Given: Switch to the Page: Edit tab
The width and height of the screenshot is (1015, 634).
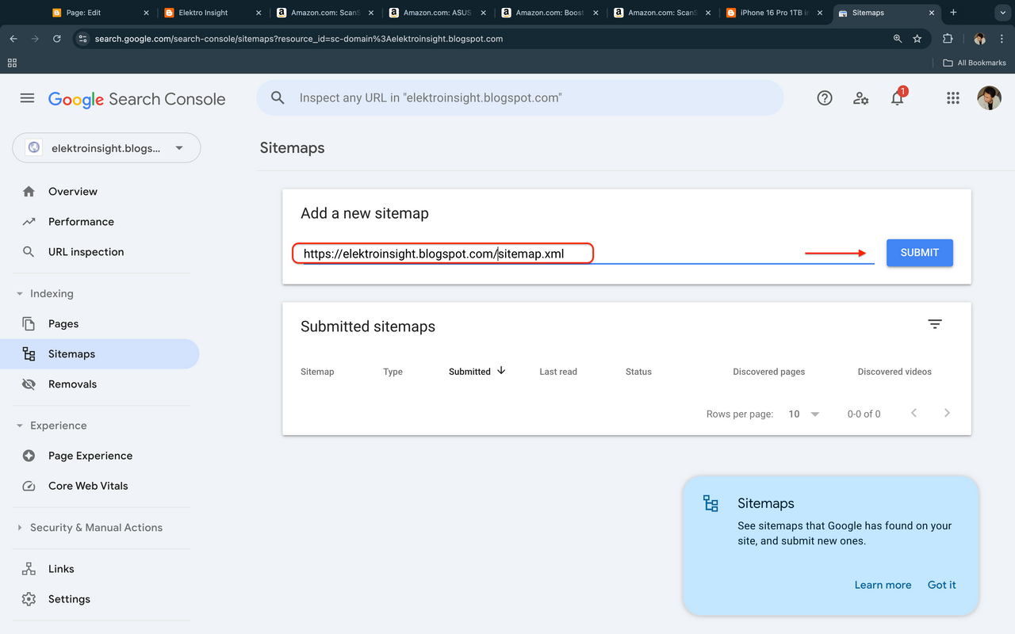Looking at the screenshot, I should 100,13.
